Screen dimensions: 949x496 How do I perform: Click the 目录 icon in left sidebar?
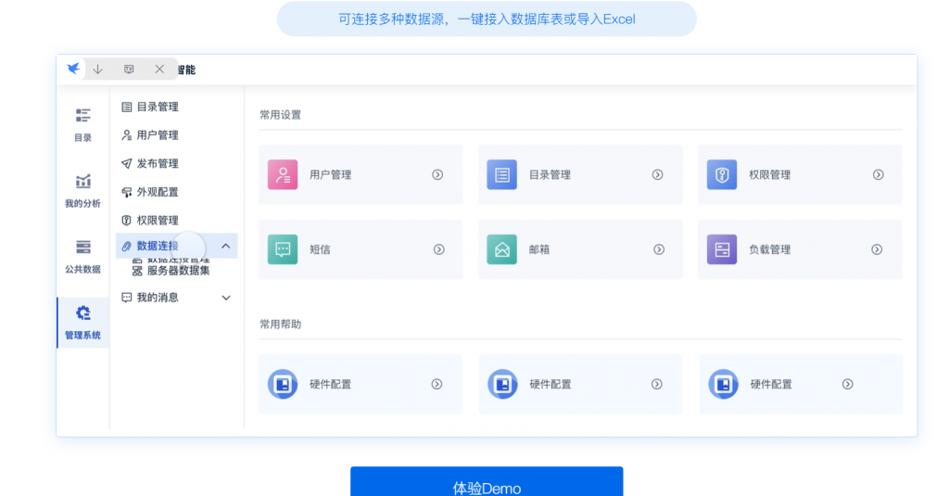(x=82, y=115)
